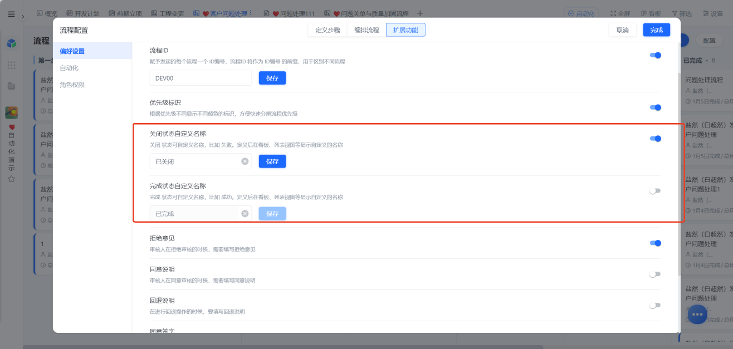
Task: Add a new tab with plus icon
Action: tap(420, 13)
